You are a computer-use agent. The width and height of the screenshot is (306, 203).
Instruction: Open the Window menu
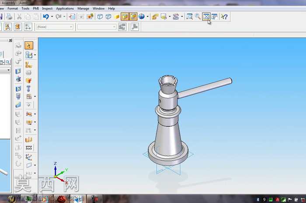click(98, 9)
